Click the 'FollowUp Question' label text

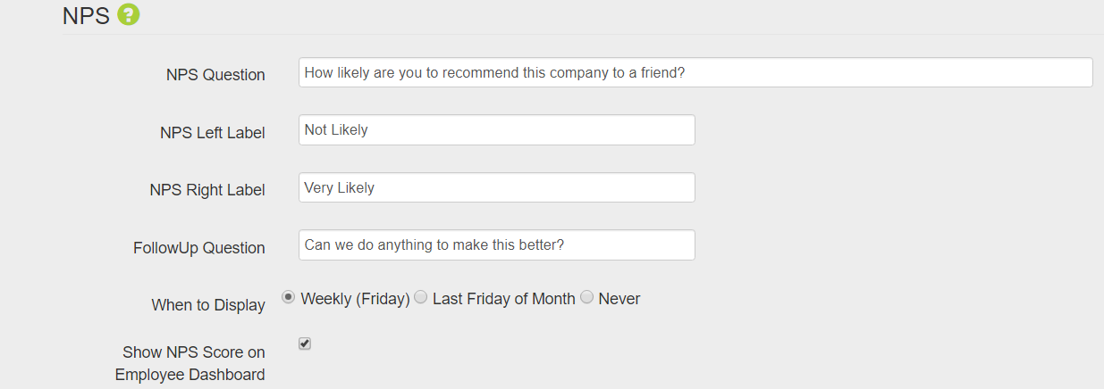tap(199, 248)
